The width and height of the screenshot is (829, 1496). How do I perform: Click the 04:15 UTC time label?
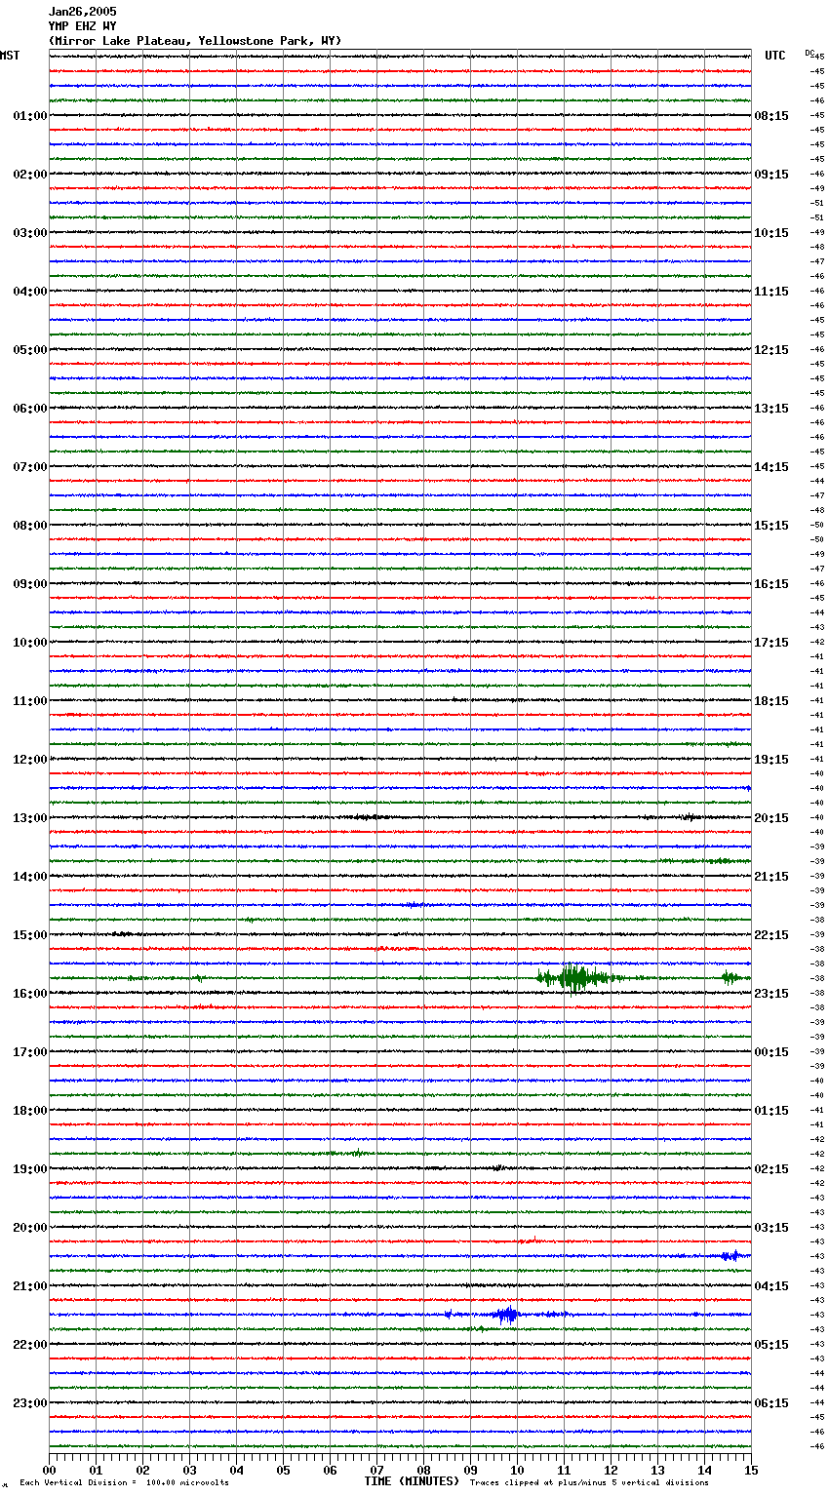[771, 1286]
